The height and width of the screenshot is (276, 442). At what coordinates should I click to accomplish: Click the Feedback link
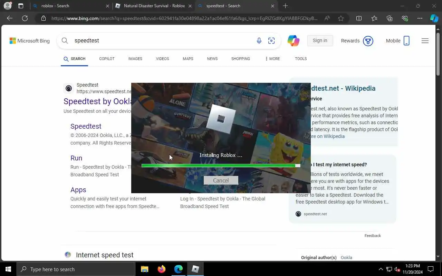tap(373, 236)
